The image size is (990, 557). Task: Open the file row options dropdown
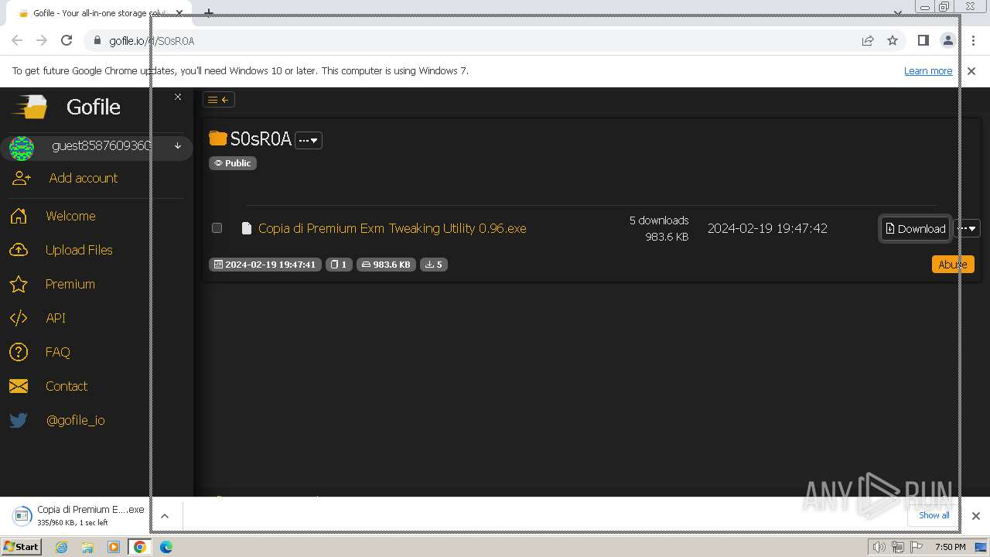[967, 228]
